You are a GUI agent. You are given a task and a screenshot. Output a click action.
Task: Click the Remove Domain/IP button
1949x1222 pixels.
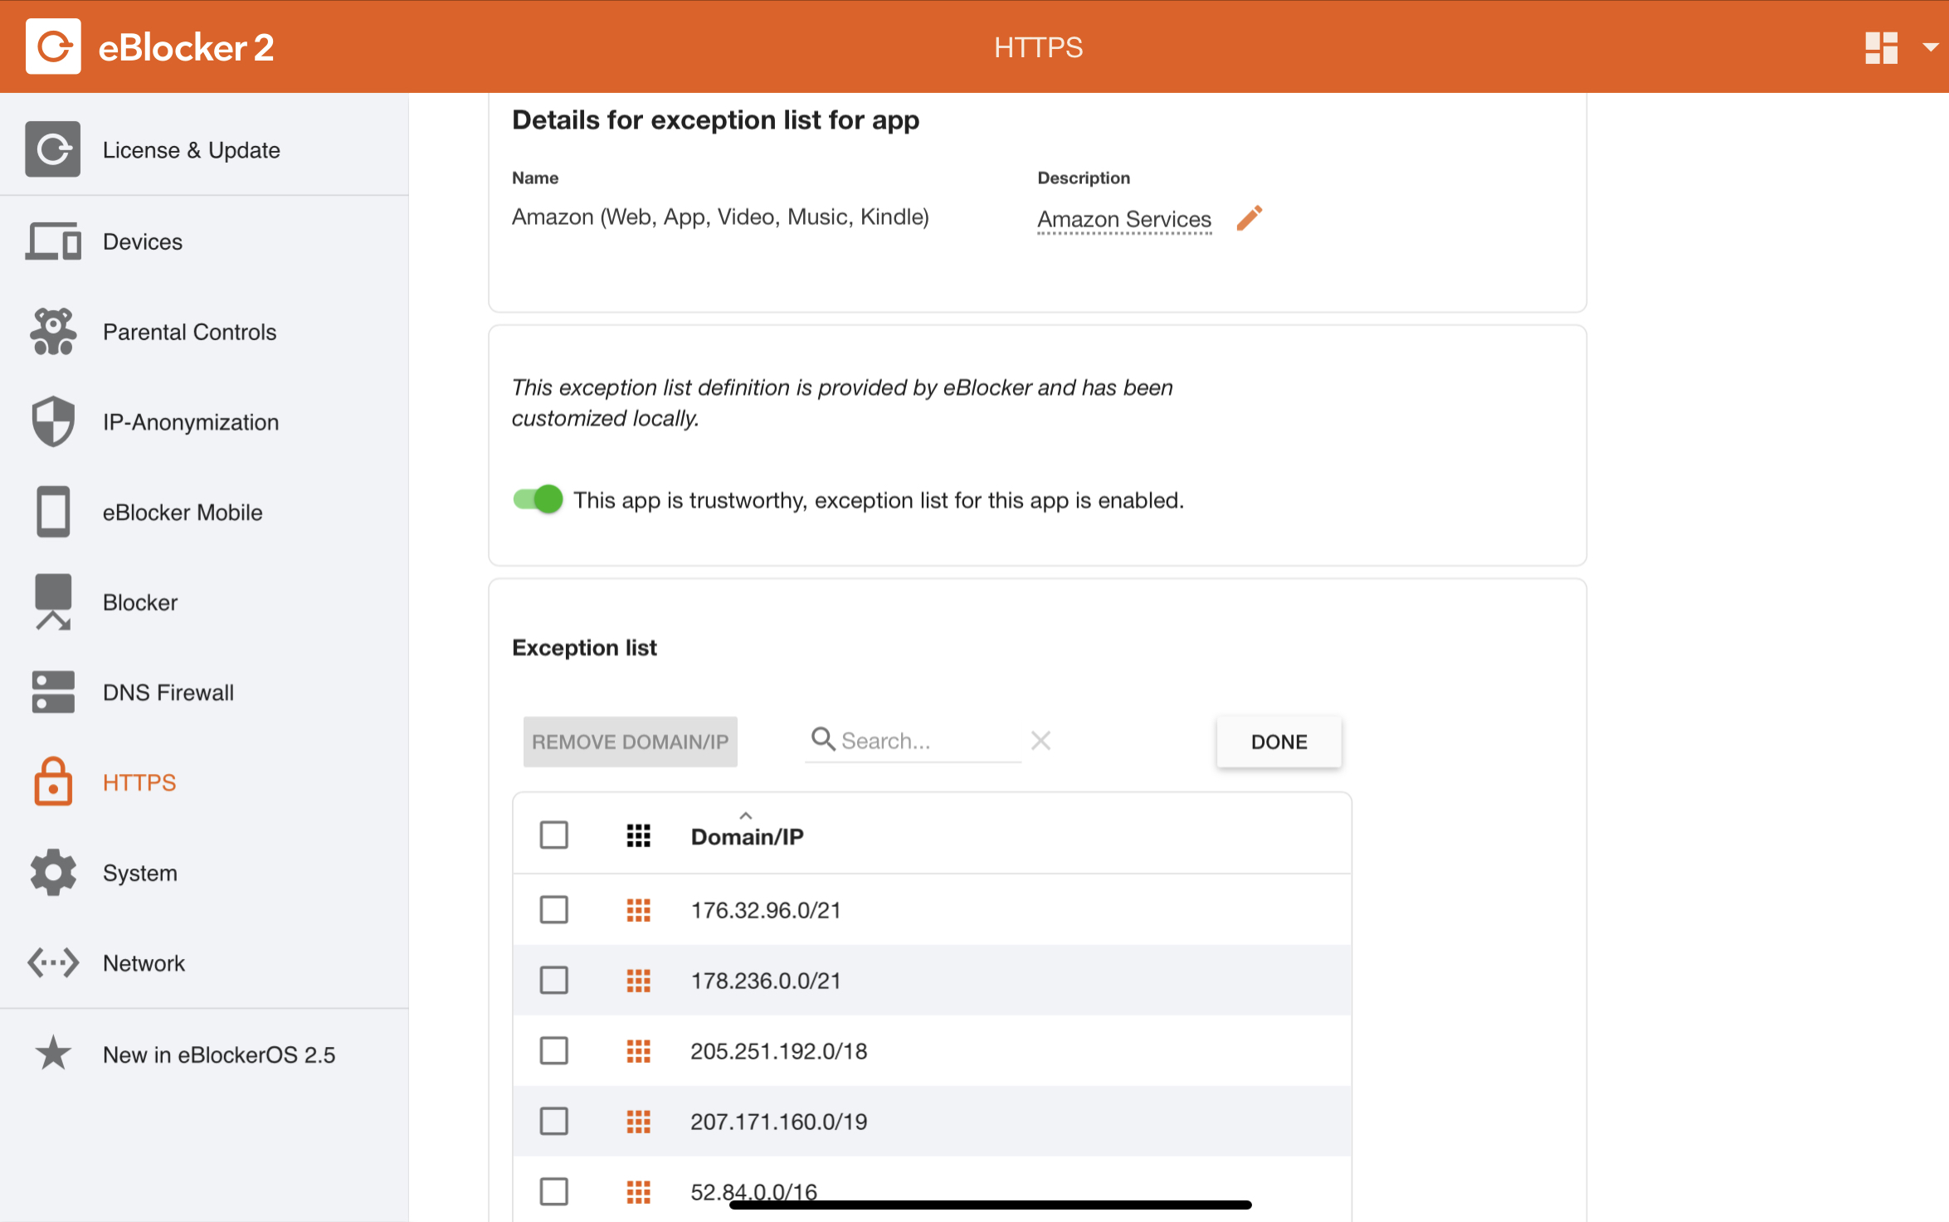tap(631, 742)
